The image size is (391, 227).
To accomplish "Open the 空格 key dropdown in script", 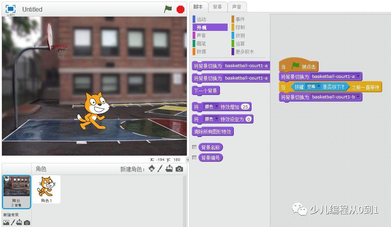I will click(313, 86).
